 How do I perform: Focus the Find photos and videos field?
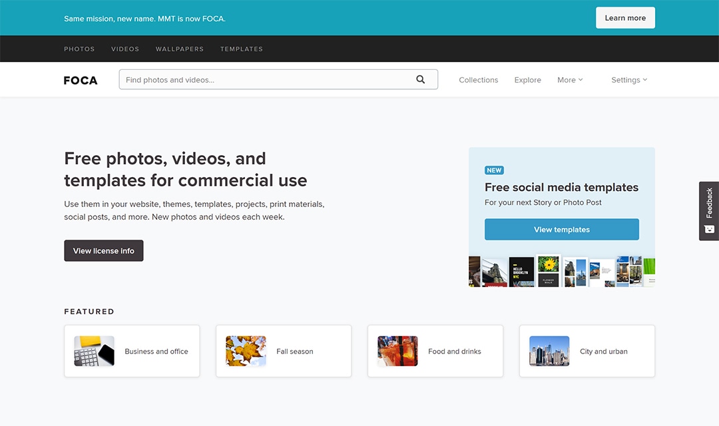(x=278, y=79)
